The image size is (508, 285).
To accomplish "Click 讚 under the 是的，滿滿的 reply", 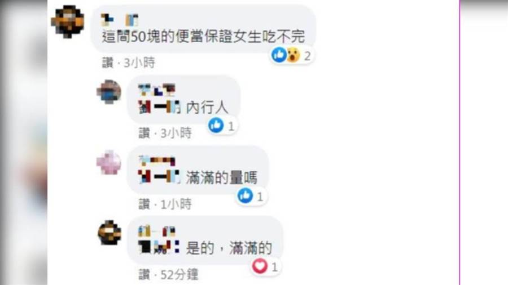I will (144, 275).
